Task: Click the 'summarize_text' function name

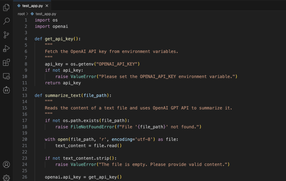Action: pyautogui.click(x=63, y=95)
